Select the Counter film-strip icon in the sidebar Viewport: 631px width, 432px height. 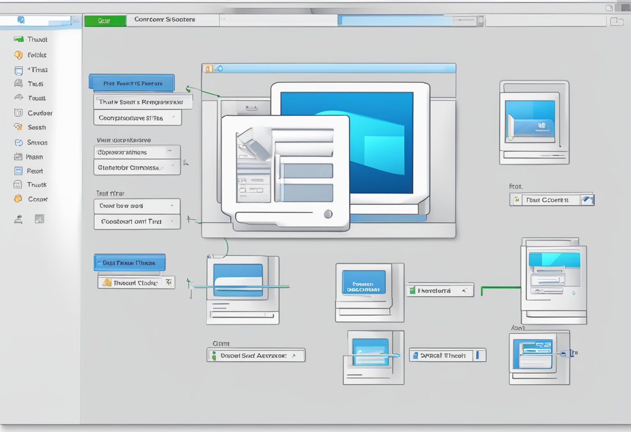[19, 113]
